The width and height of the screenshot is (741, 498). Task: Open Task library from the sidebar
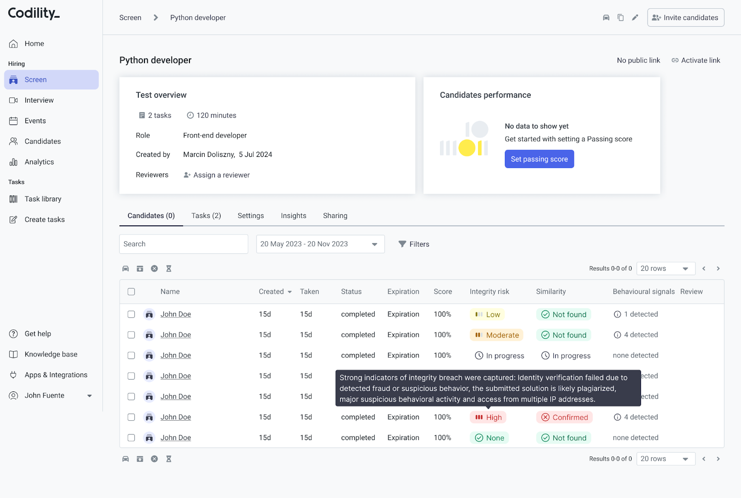[43, 199]
